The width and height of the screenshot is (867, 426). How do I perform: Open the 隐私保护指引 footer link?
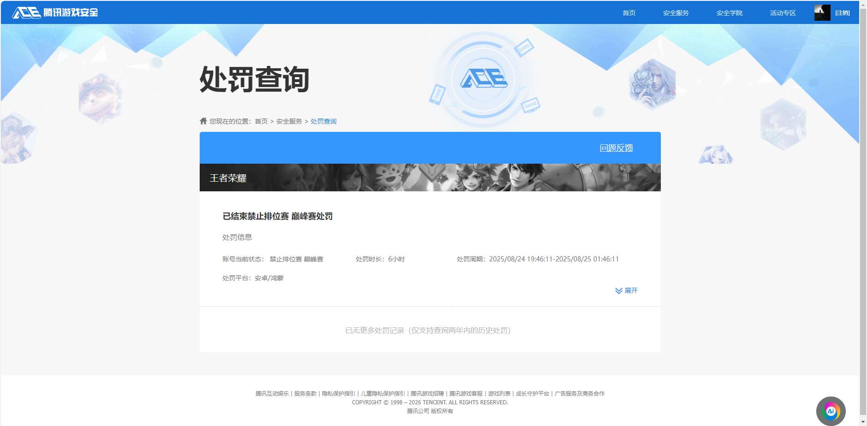pos(338,393)
